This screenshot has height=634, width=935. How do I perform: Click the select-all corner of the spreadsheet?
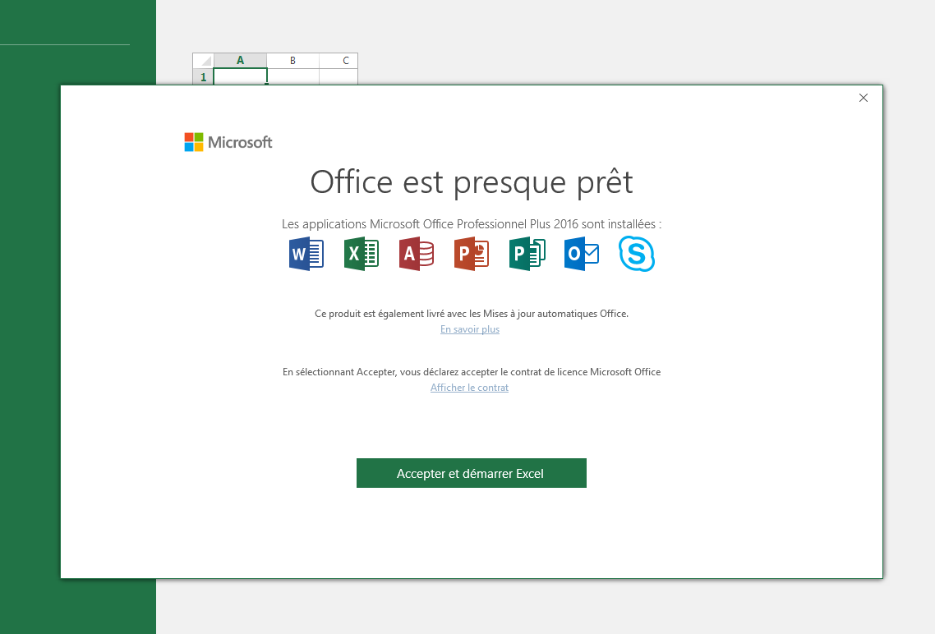203,60
